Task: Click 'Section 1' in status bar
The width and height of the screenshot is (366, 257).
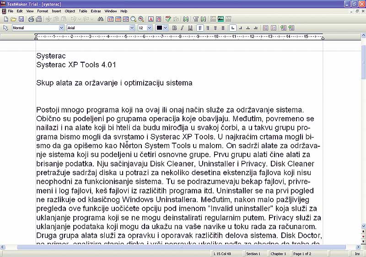Action: click(253, 254)
